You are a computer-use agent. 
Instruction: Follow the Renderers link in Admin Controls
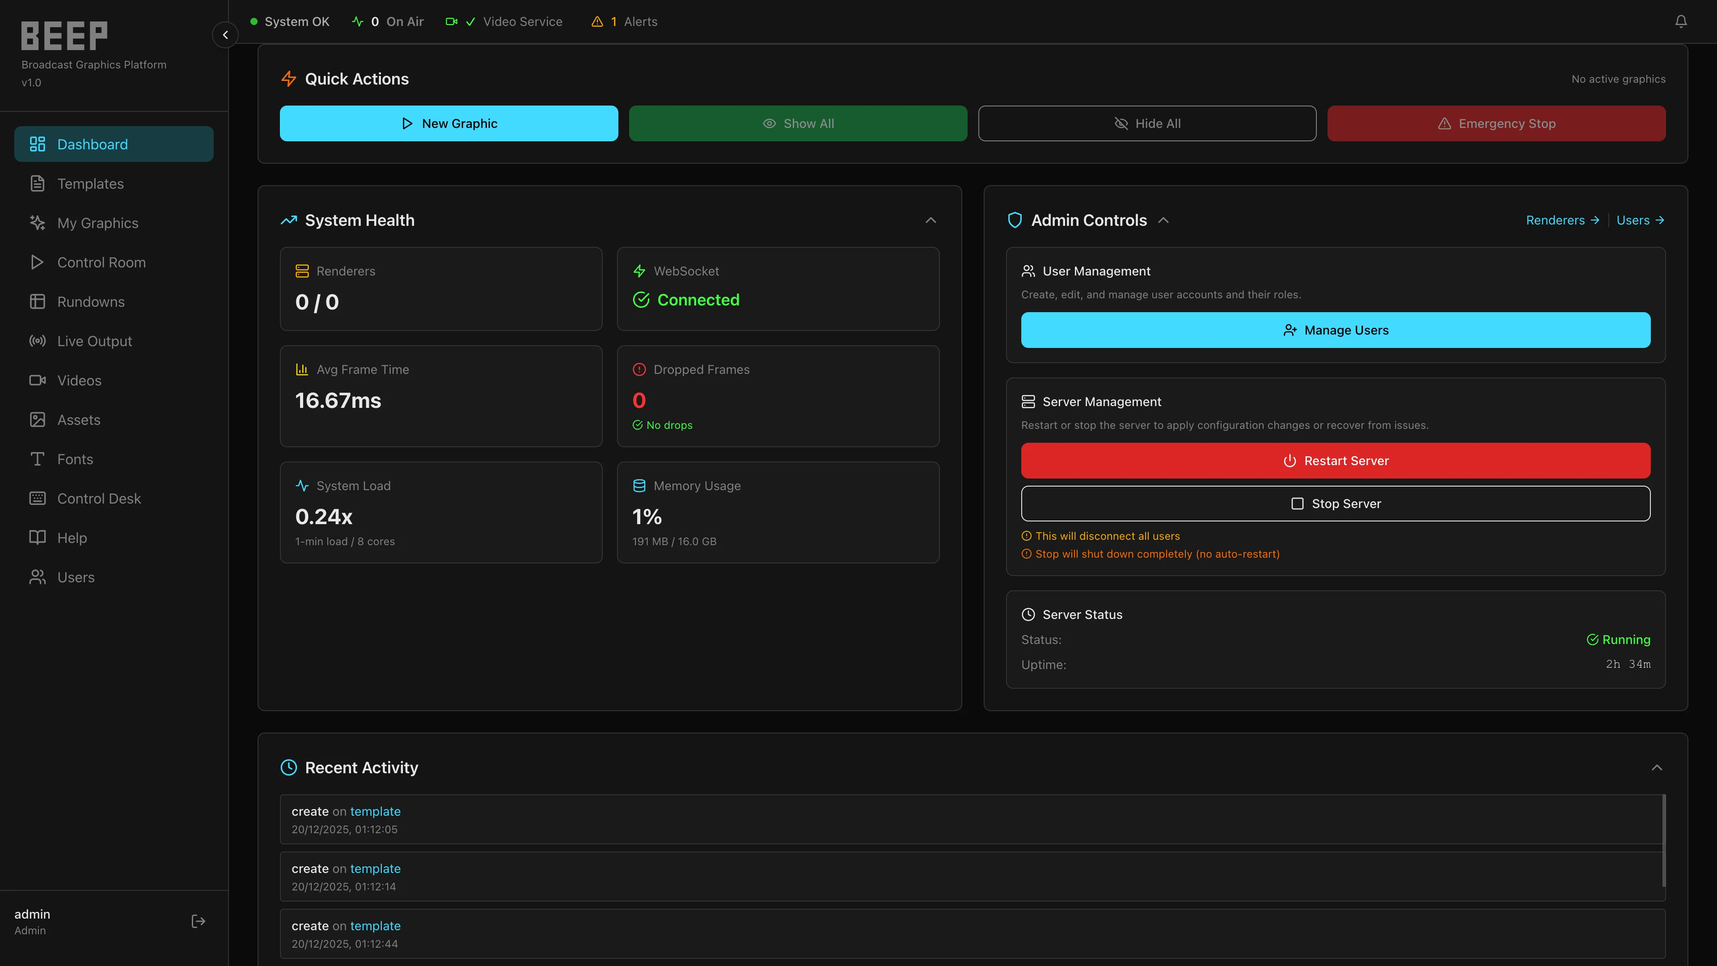coord(1562,220)
